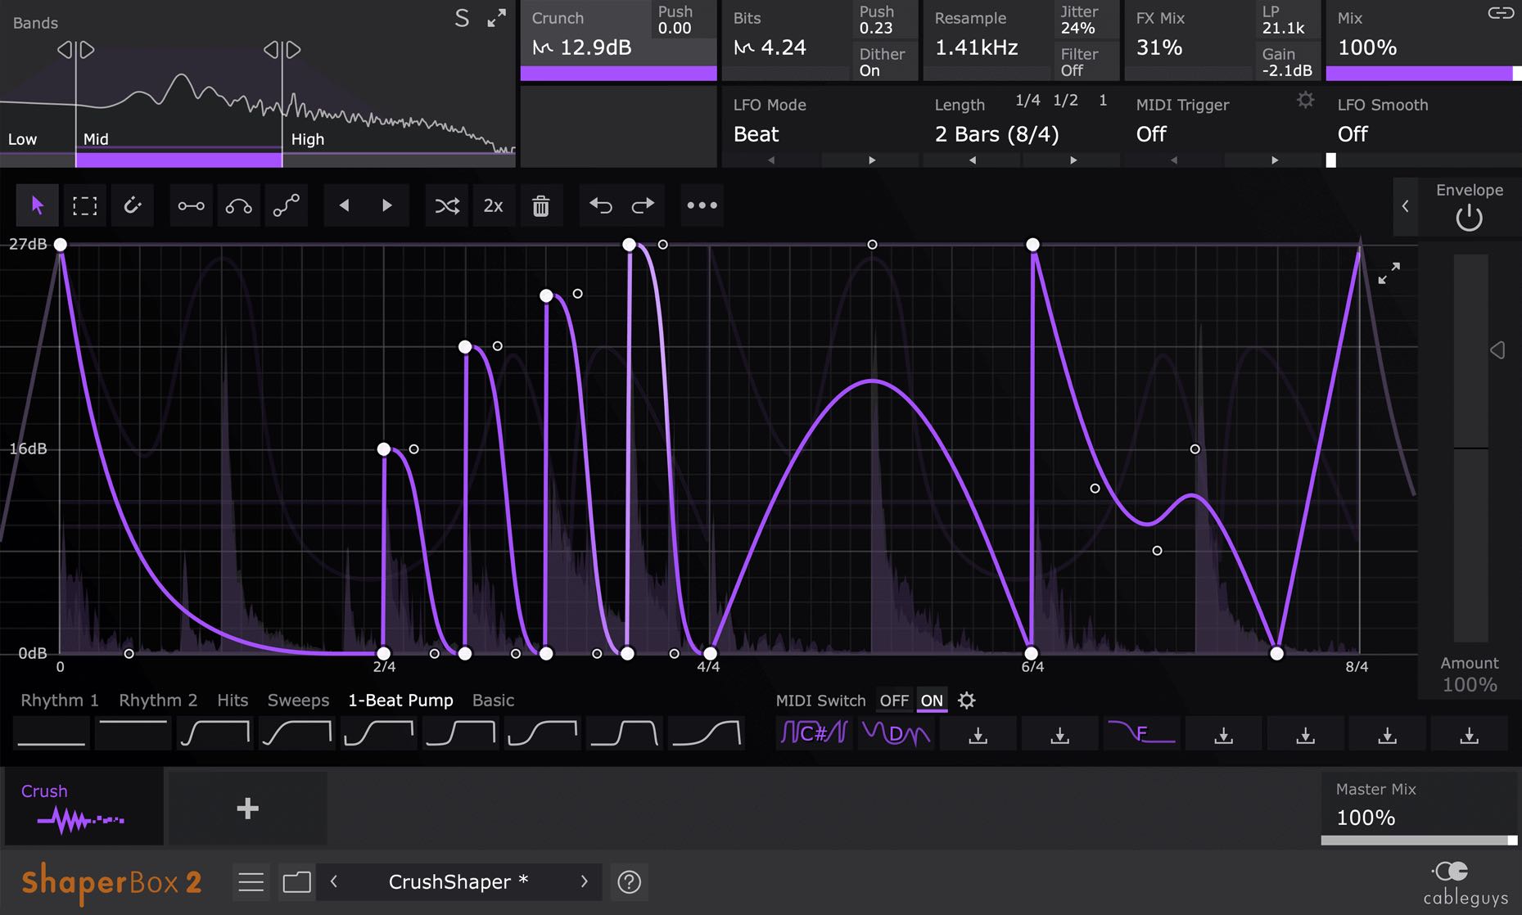Click the waveform node at 6/4 baseline
Viewport: 1522px width, 915px height.
(x=1031, y=653)
